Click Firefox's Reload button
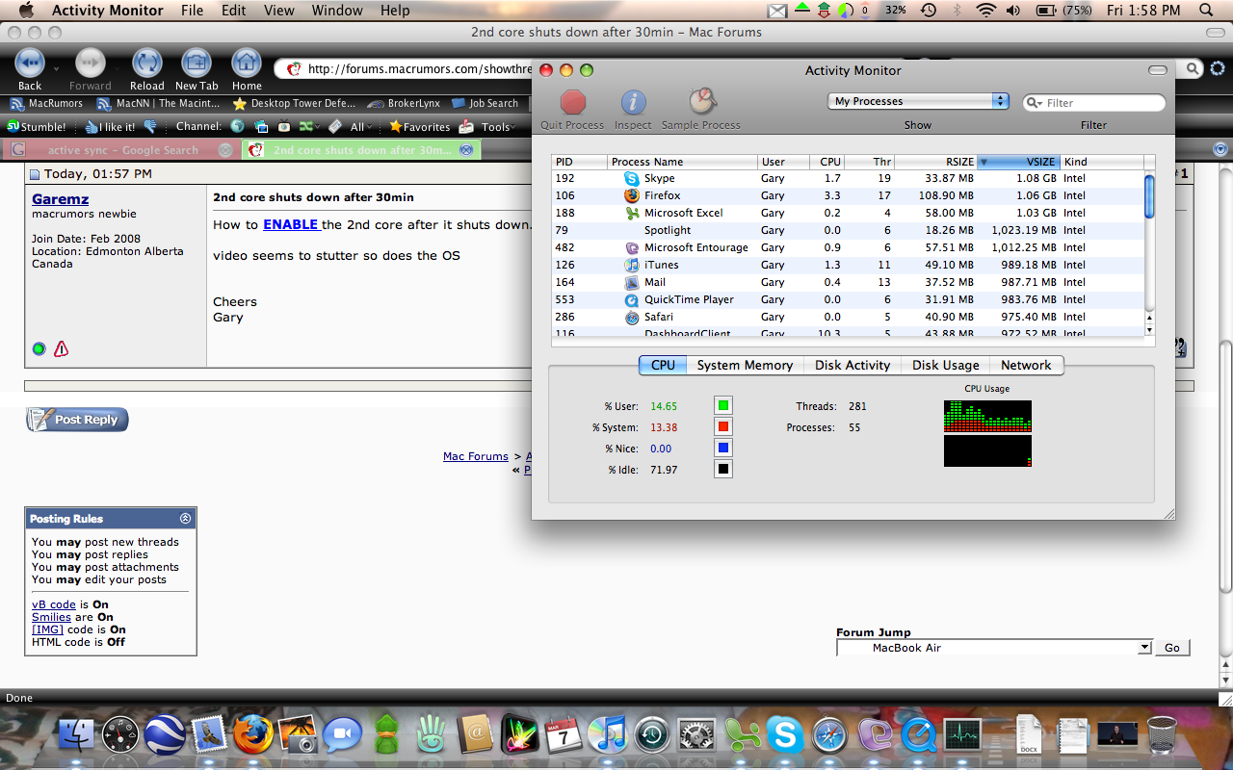The height and width of the screenshot is (770, 1233). tap(147, 64)
